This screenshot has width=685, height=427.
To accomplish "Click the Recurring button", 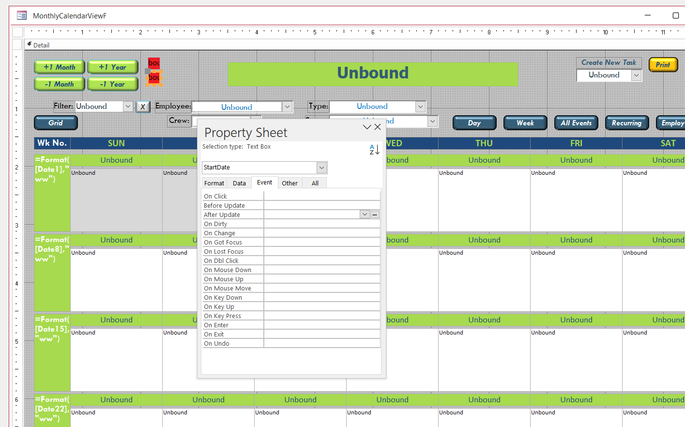I will [626, 123].
